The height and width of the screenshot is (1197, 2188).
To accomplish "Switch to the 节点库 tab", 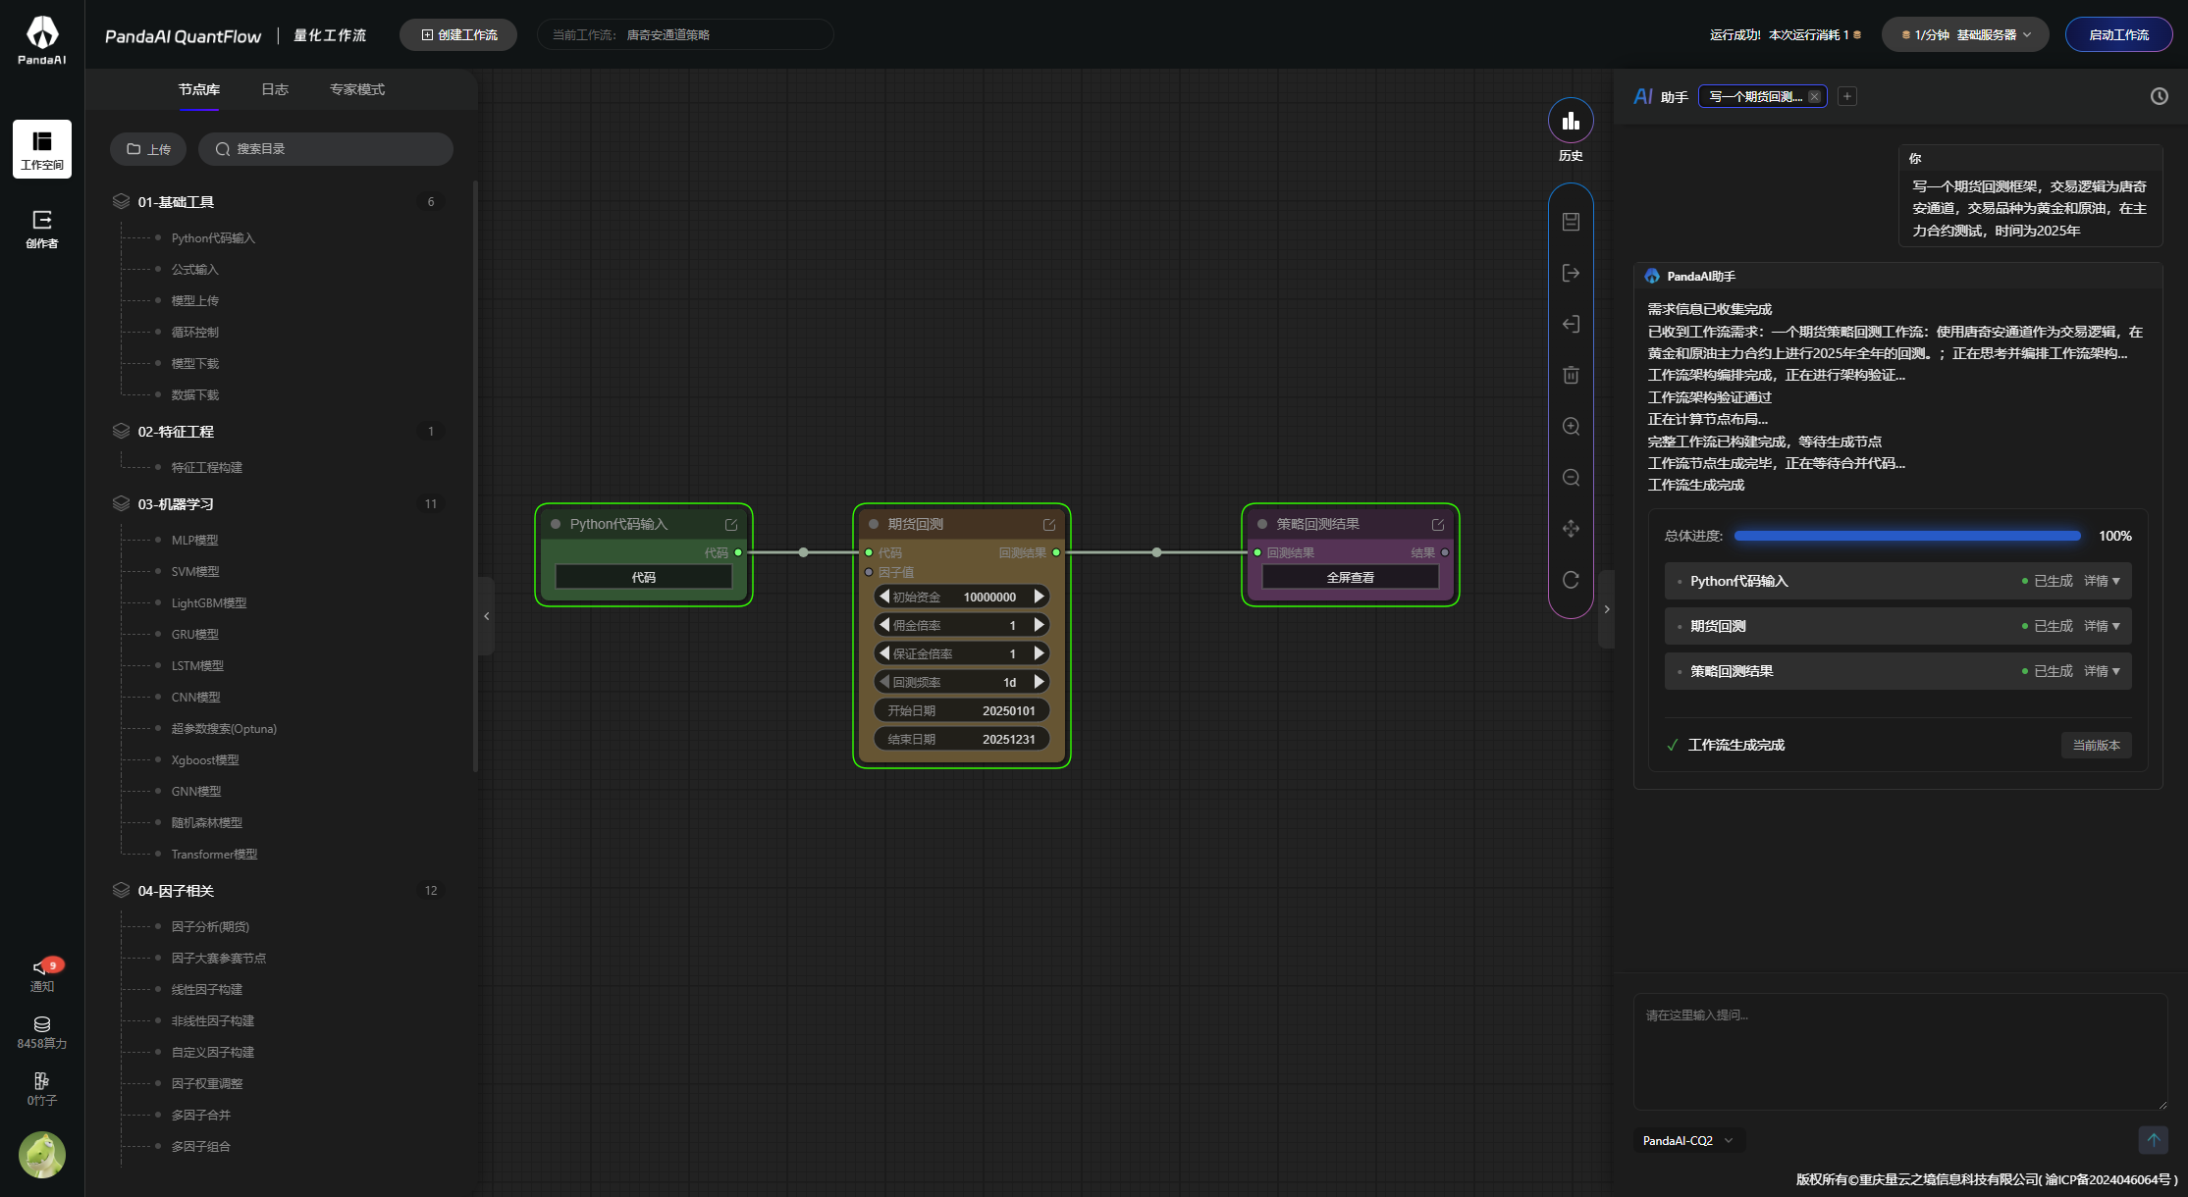I will (x=199, y=89).
